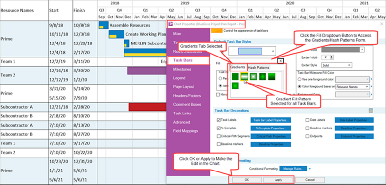This screenshot has width=386, height=185.
Task: Click Manage Rules for Conditional Formatting
Action: pos(293,169)
